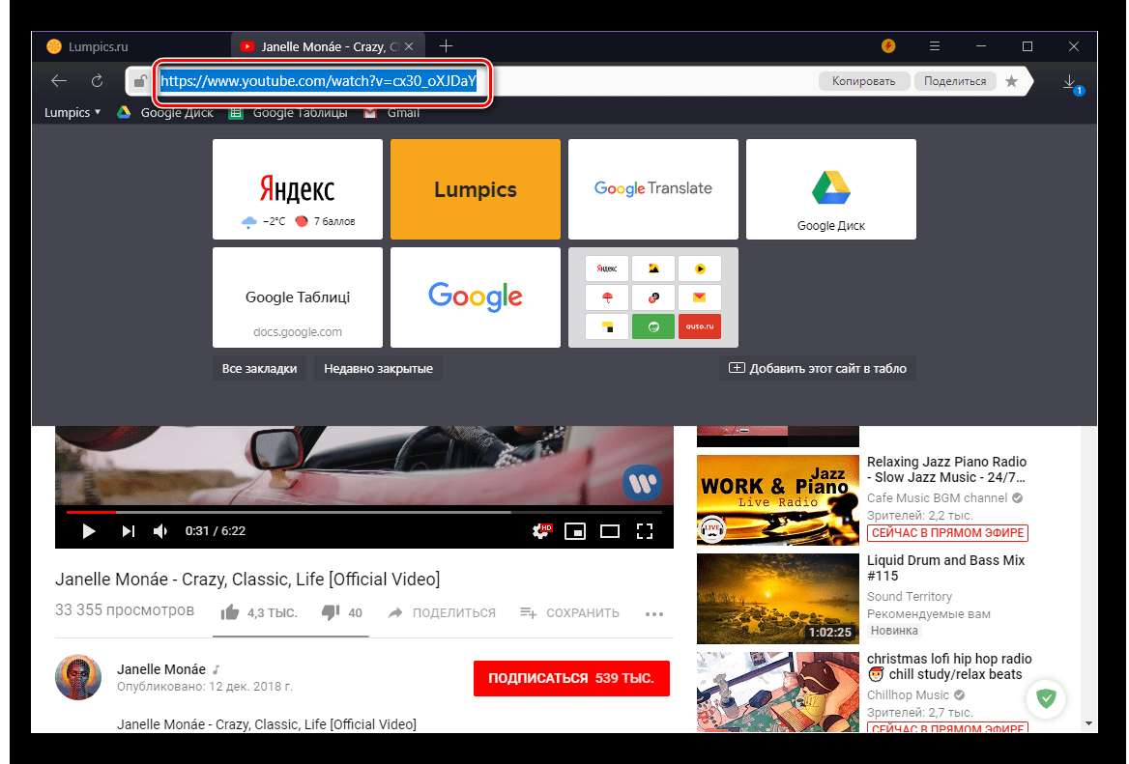The height and width of the screenshot is (764, 1129).
Task: Open the Яндекс mini tile in folder
Action: (x=607, y=269)
